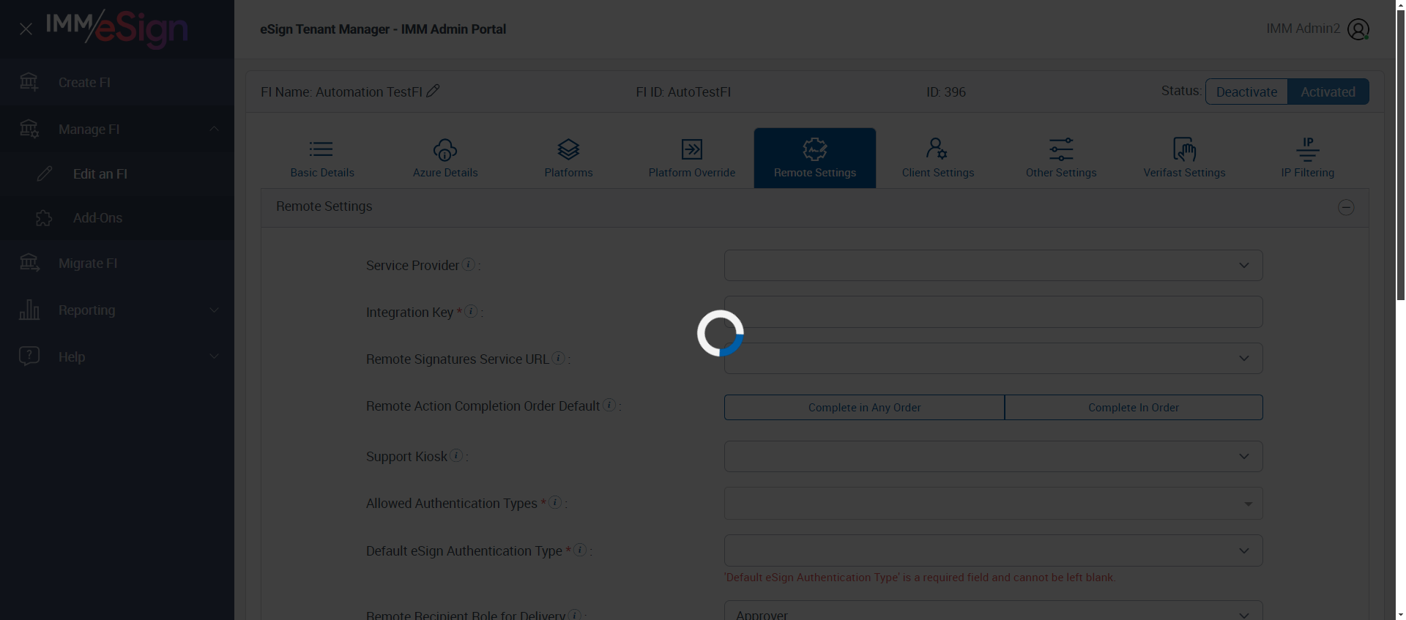Click the 'FI ID: AutoTestFI' text
Image resolution: width=1406 pixels, height=620 pixels.
683,92
